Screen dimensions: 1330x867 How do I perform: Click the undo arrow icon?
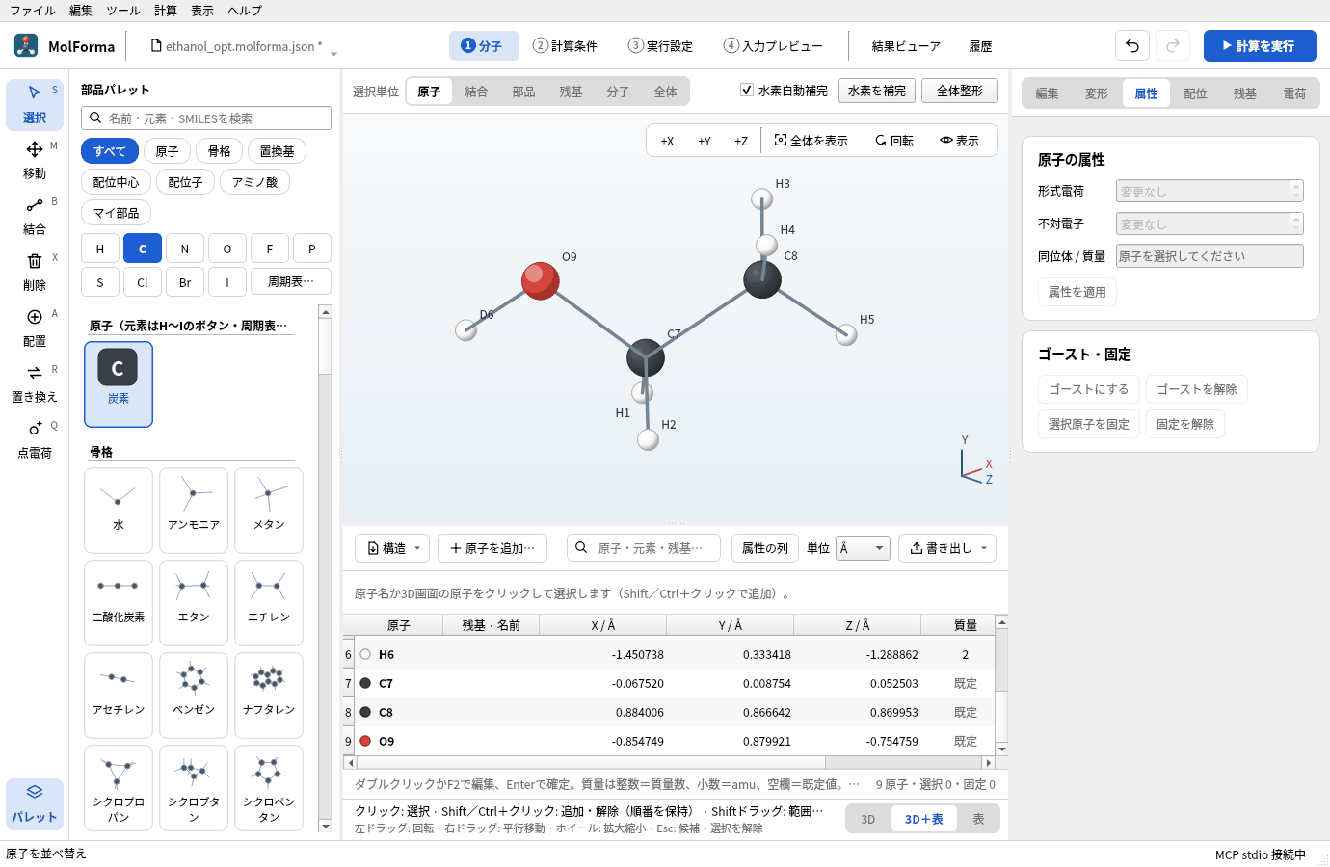[x=1132, y=46]
